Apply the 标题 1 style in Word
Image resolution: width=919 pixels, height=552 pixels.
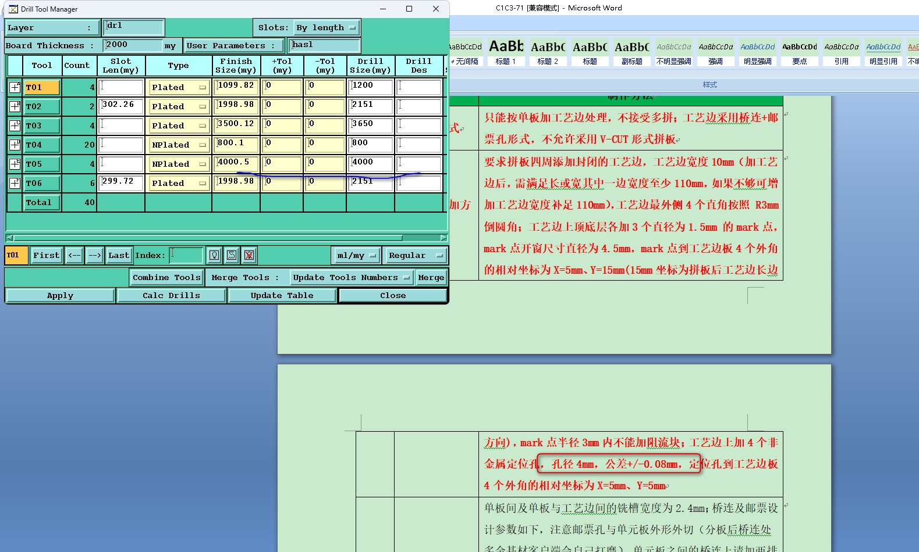point(506,52)
